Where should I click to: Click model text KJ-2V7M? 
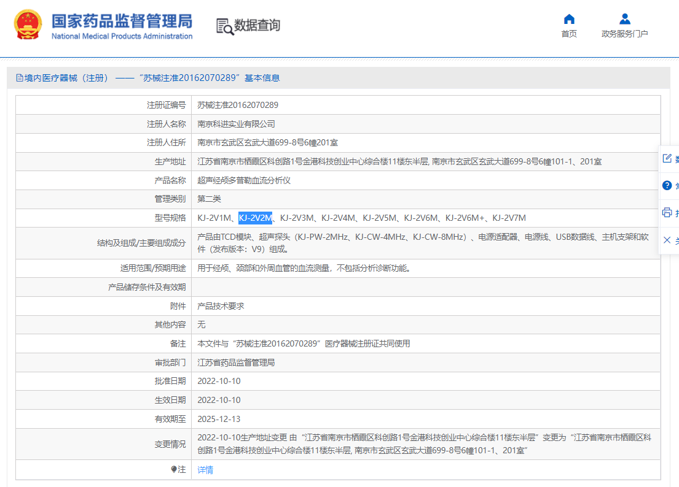509,218
